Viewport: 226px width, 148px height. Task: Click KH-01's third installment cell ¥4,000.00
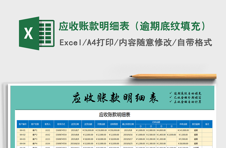tap(161, 130)
